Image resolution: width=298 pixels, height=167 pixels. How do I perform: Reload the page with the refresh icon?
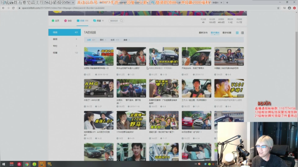tap(13, 8)
